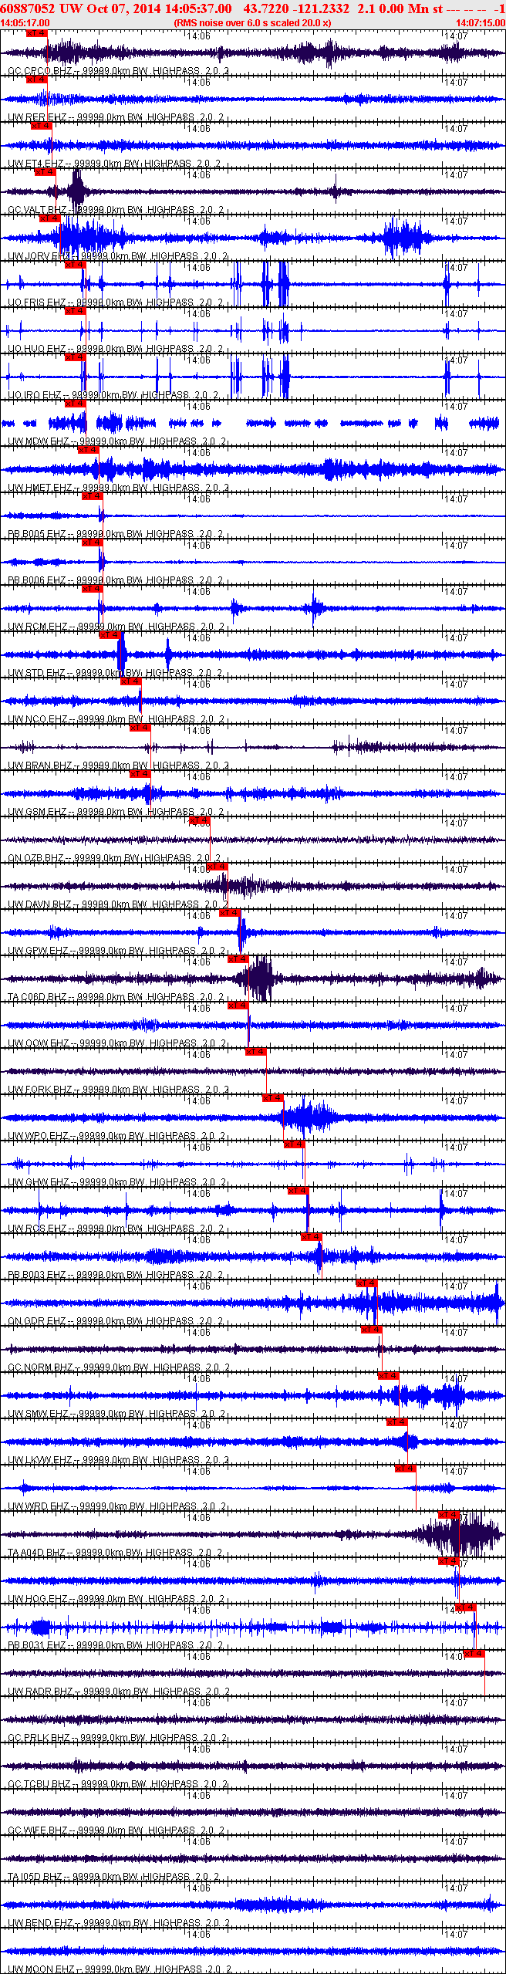Select the red pick marker on UW LKVW trace

396,1422
